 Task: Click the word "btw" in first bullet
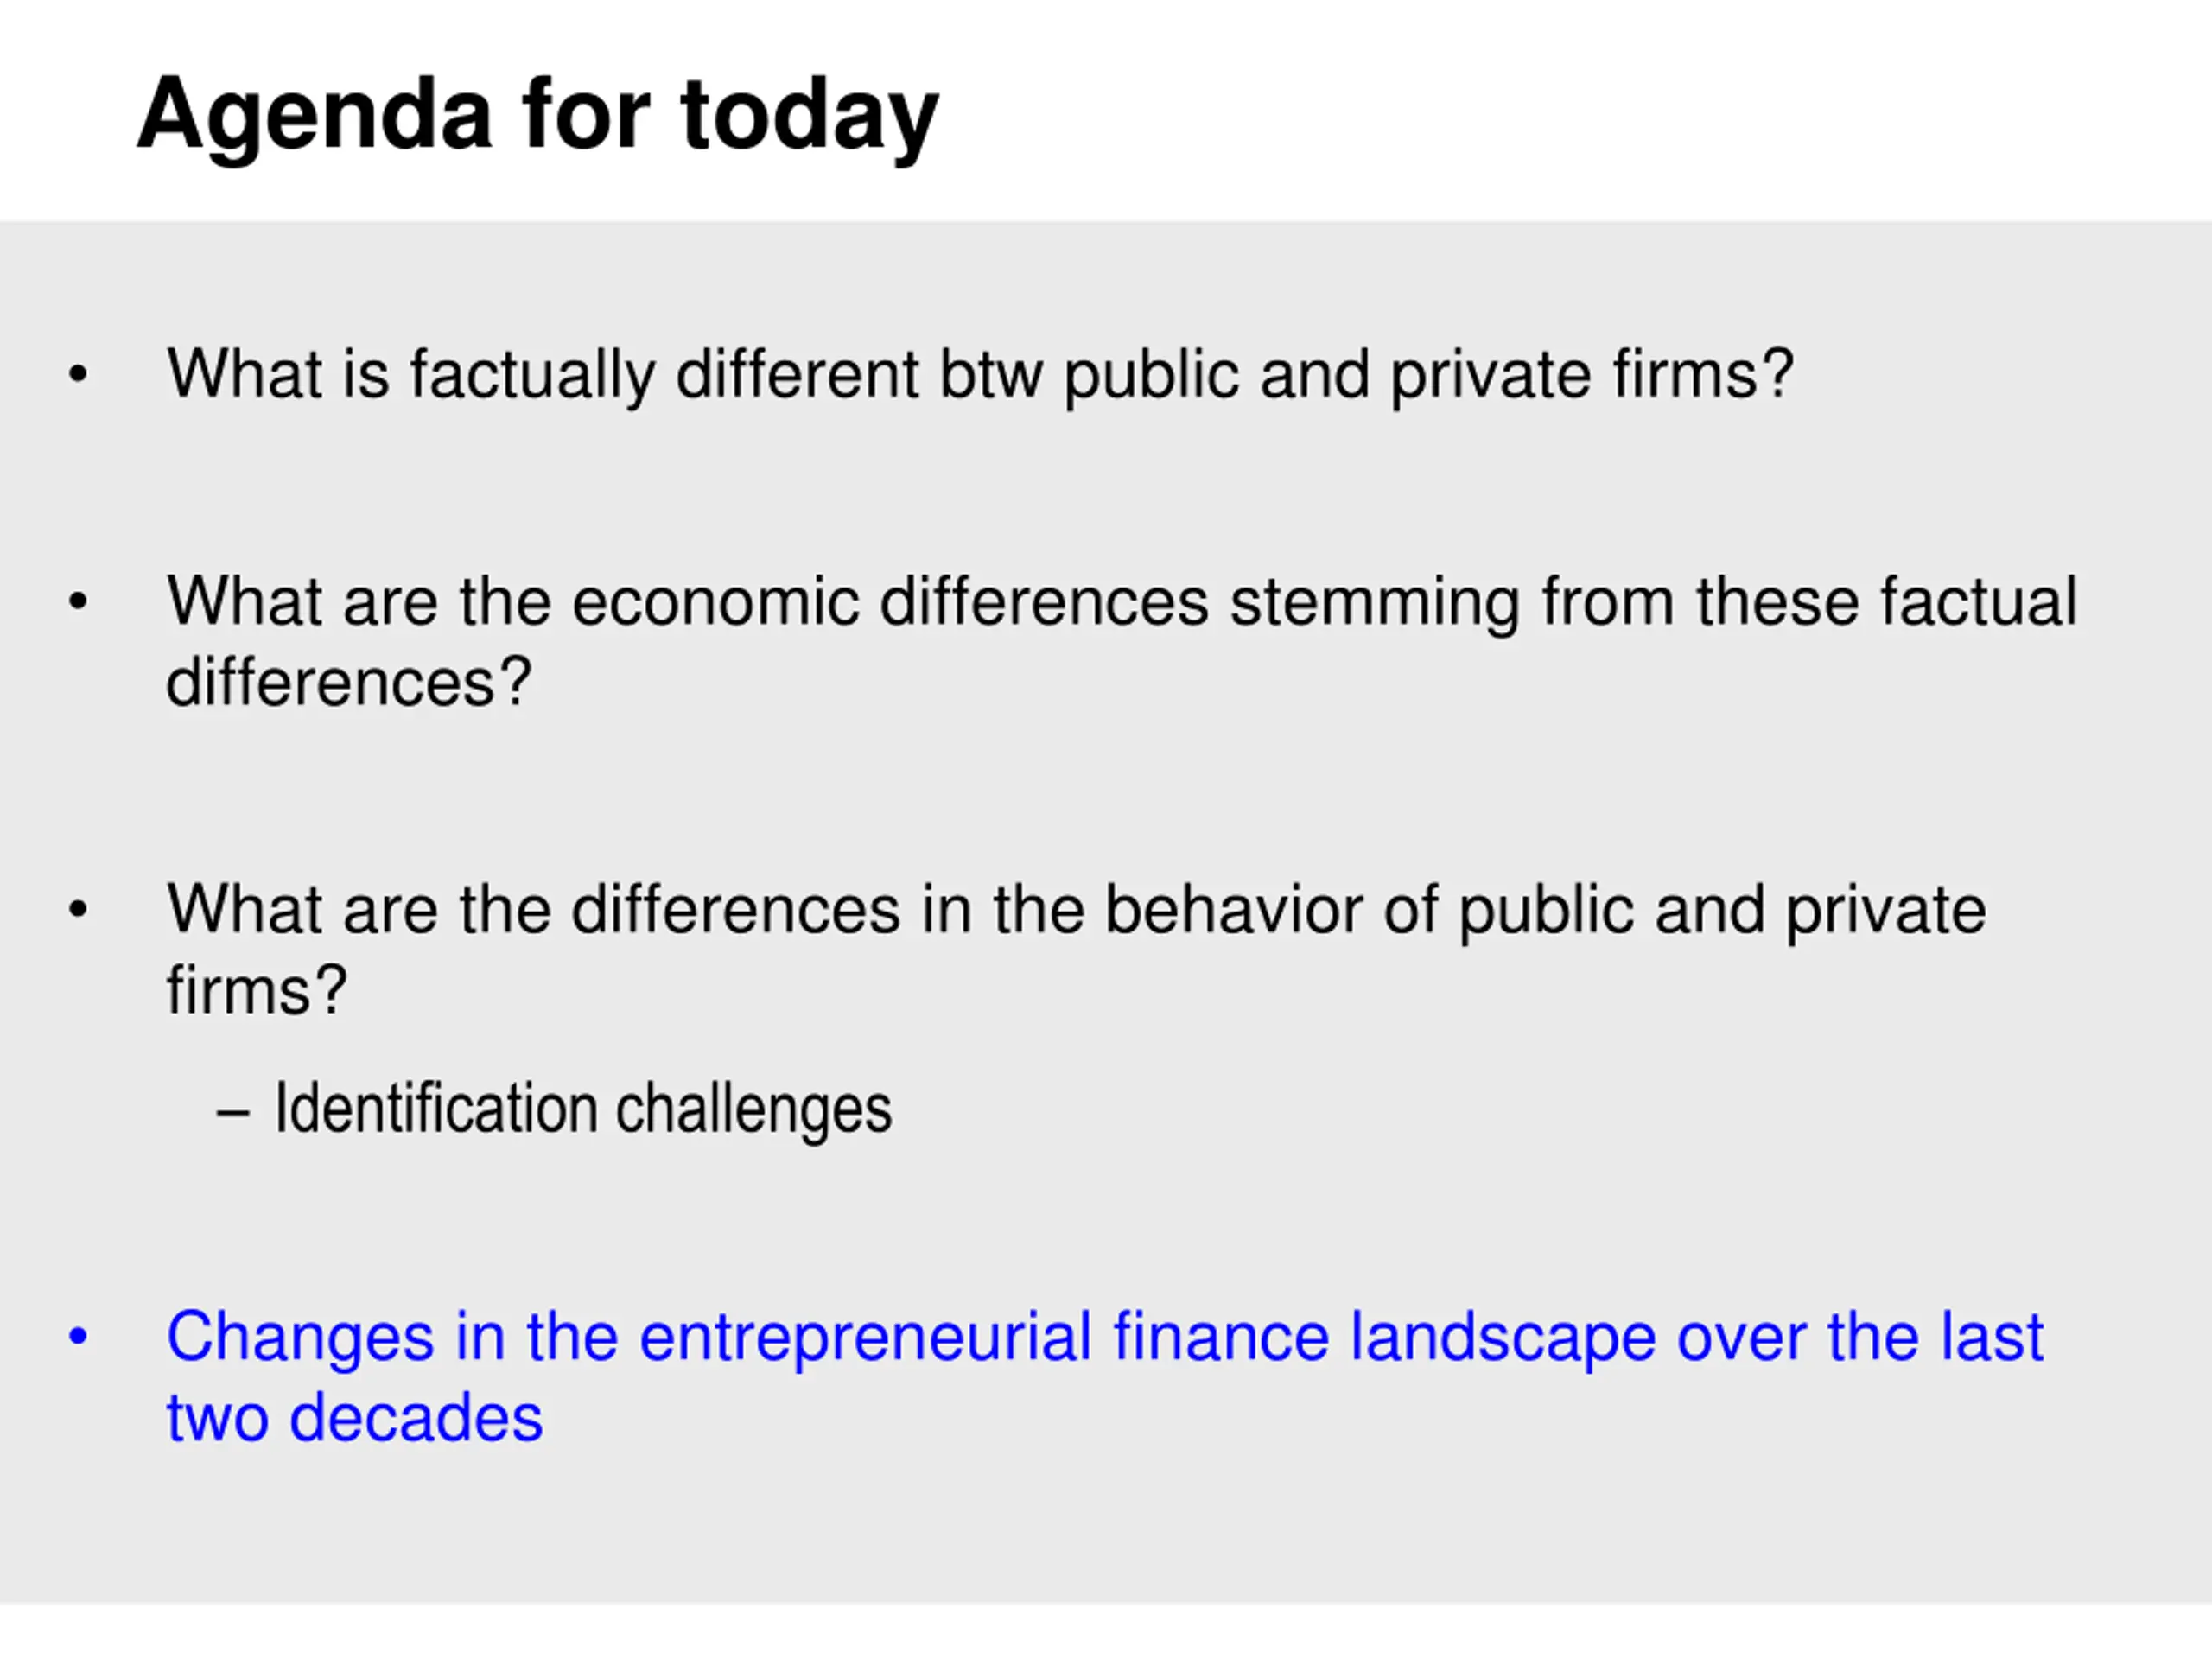[990, 375]
